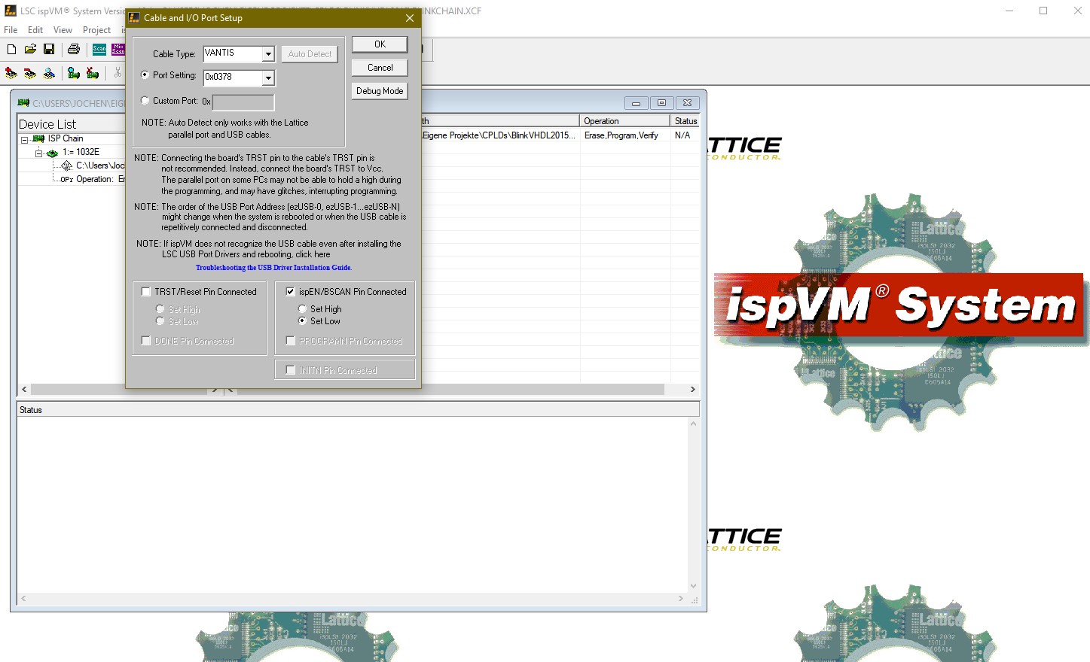
Task: Click the add board icon with blue plus
Action: coord(74,73)
